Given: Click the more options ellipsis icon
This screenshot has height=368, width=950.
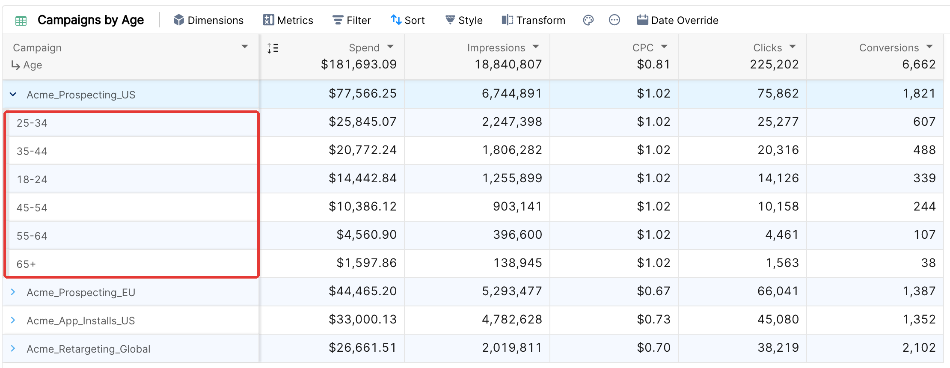Looking at the screenshot, I should (615, 20).
